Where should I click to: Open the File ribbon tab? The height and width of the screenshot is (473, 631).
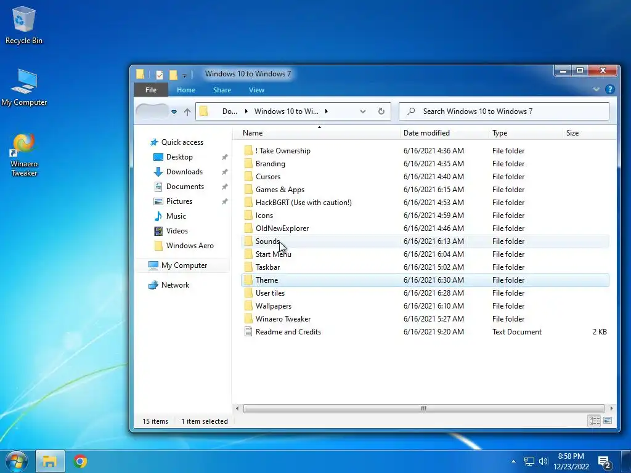(x=151, y=90)
